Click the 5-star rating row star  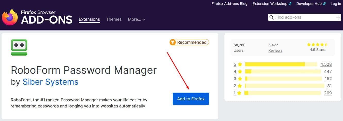pyautogui.click(x=240, y=64)
